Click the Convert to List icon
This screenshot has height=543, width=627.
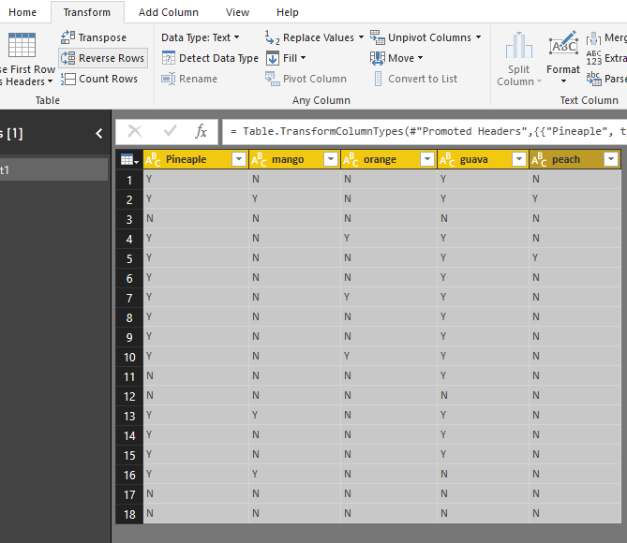point(378,79)
